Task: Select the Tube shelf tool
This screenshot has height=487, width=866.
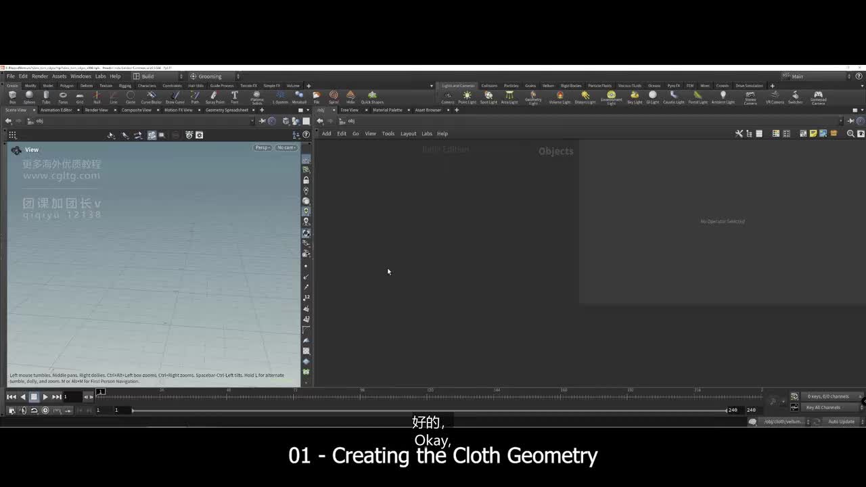Action: coord(46,97)
